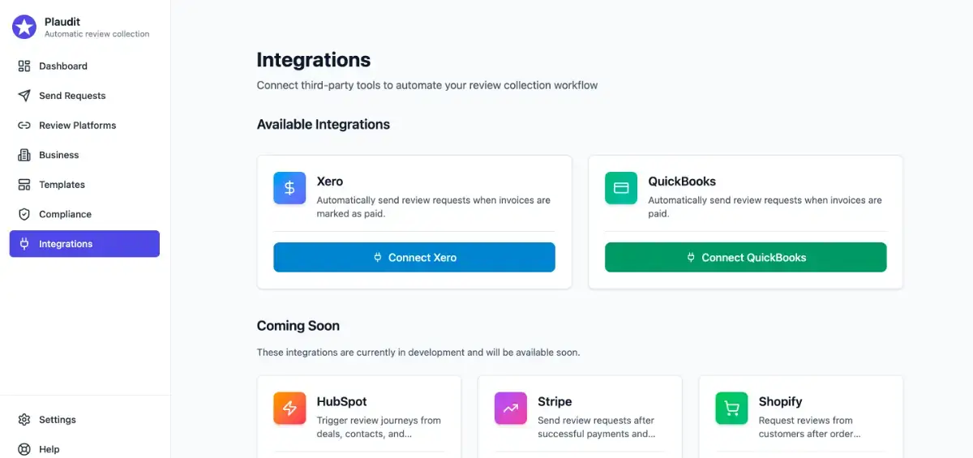Click the Business building icon
The height and width of the screenshot is (458, 973).
pos(24,155)
